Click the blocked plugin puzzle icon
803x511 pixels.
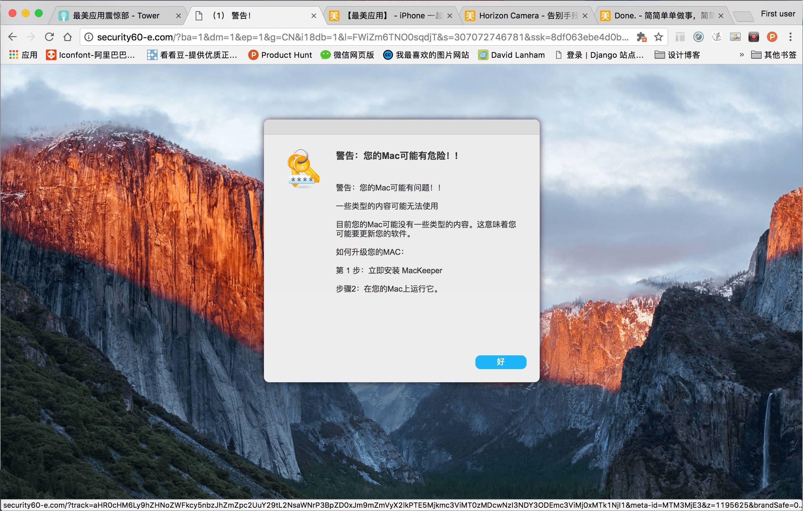tap(641, 37)
